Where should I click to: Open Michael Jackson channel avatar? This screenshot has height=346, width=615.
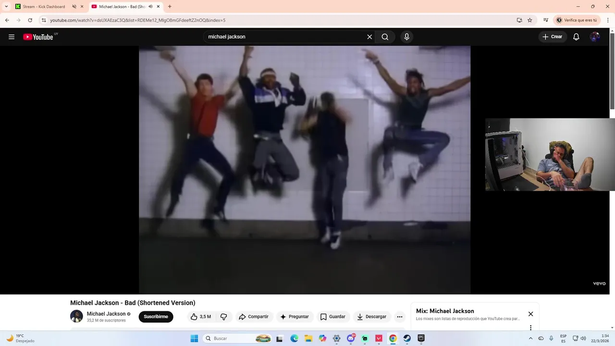pyautogui.click(x=76, y=316)
